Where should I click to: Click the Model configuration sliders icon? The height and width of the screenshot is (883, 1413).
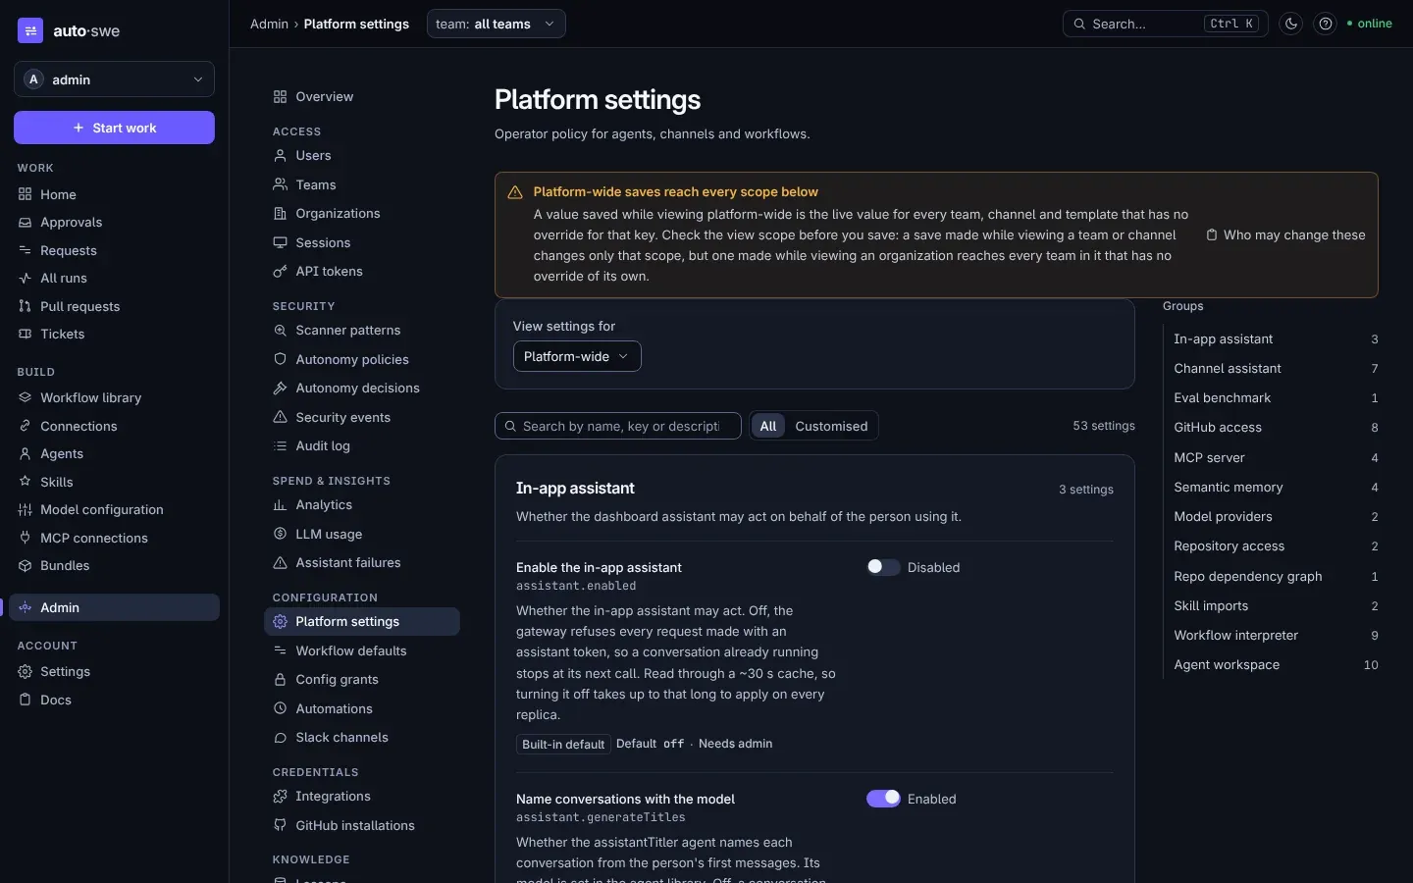pos(25,510)
